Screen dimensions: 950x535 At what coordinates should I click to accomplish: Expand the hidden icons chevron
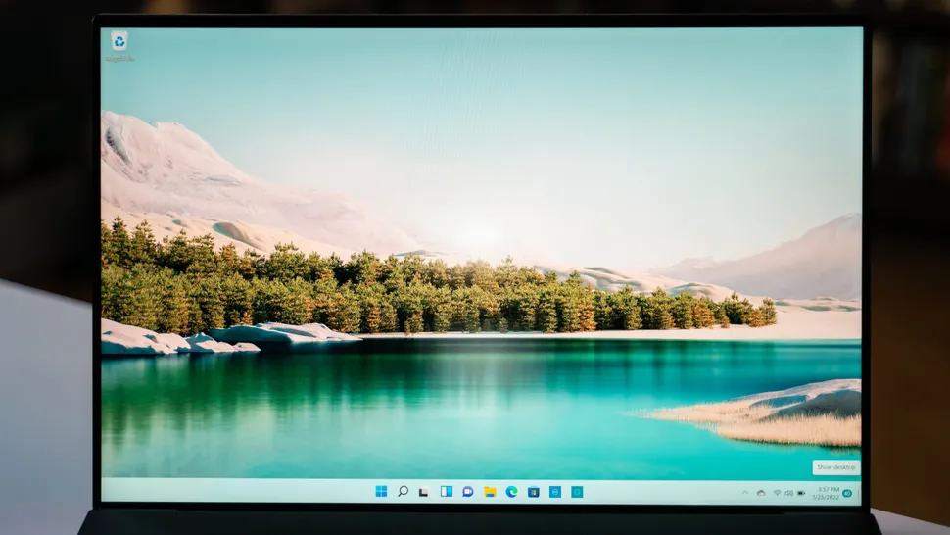(745, 492)
